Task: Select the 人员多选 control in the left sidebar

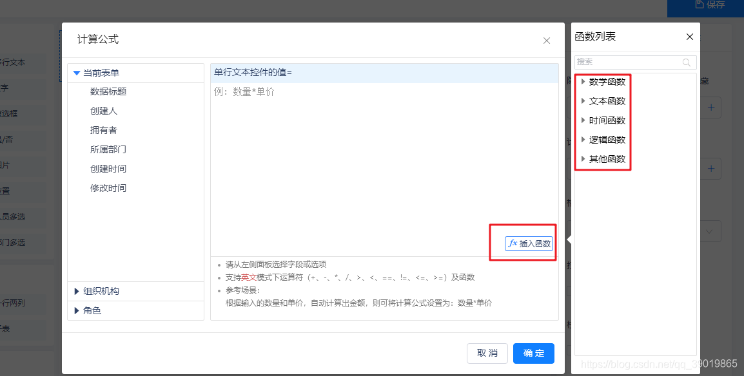Action: point(14,217)
